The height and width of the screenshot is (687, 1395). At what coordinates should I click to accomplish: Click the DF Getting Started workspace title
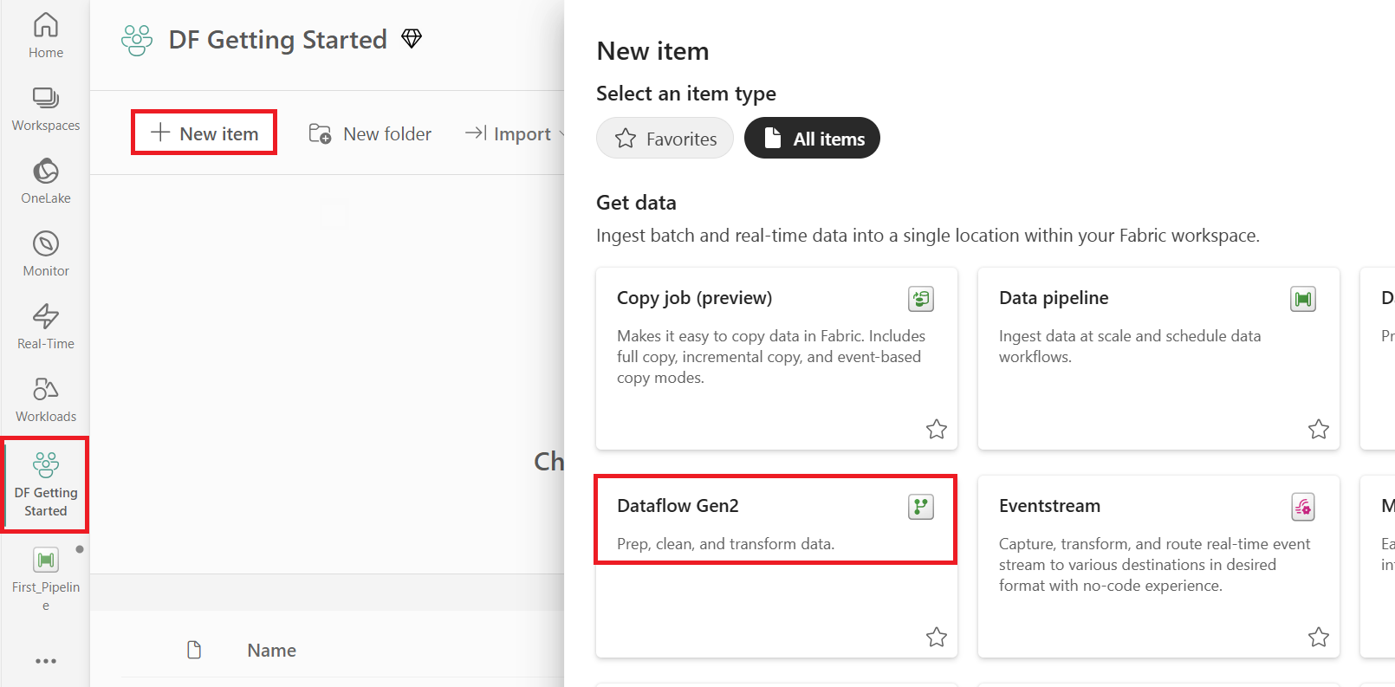(x=277, y=40)
